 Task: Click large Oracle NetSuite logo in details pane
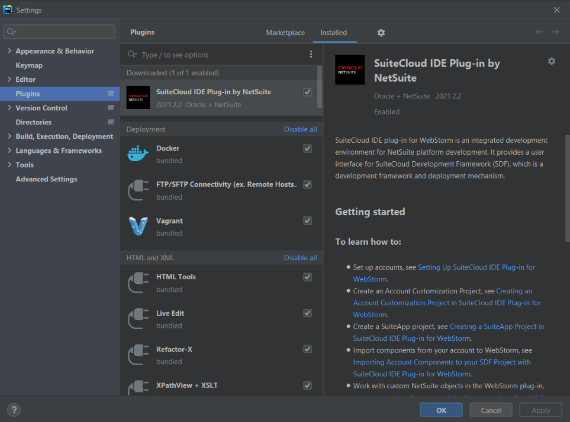tap(350, 70)
